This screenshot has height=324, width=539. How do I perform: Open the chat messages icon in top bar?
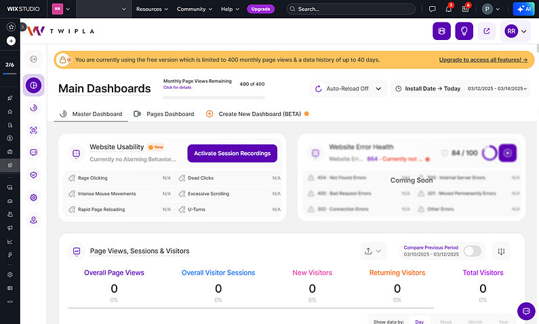[433, 9]
